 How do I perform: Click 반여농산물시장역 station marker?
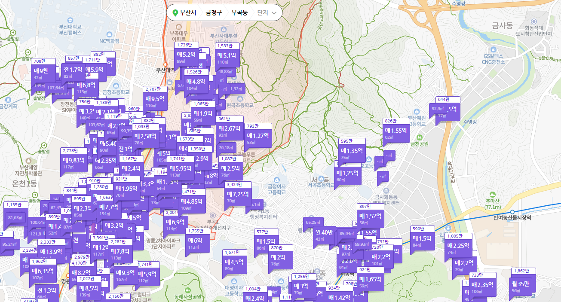(512, 212)
